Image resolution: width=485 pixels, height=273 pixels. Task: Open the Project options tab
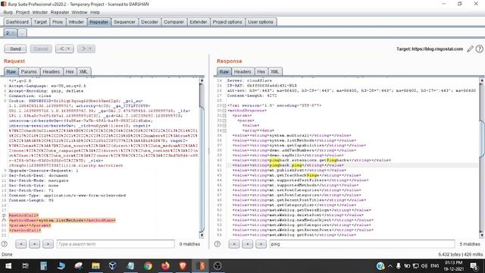[x=227, y=22]
